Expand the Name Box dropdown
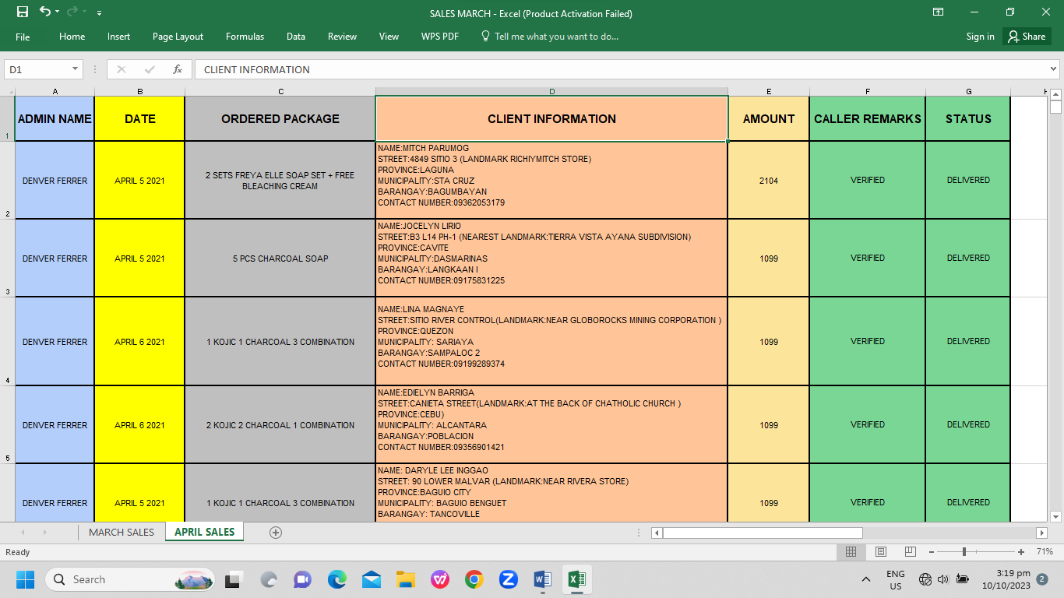Viewport: 1064px width, 598px height. tap(76, 69)
